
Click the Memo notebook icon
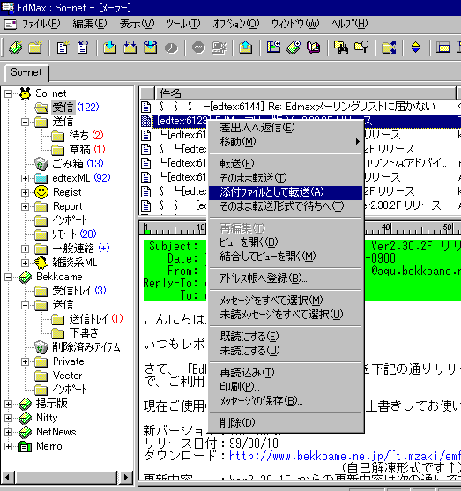[25, 446]
